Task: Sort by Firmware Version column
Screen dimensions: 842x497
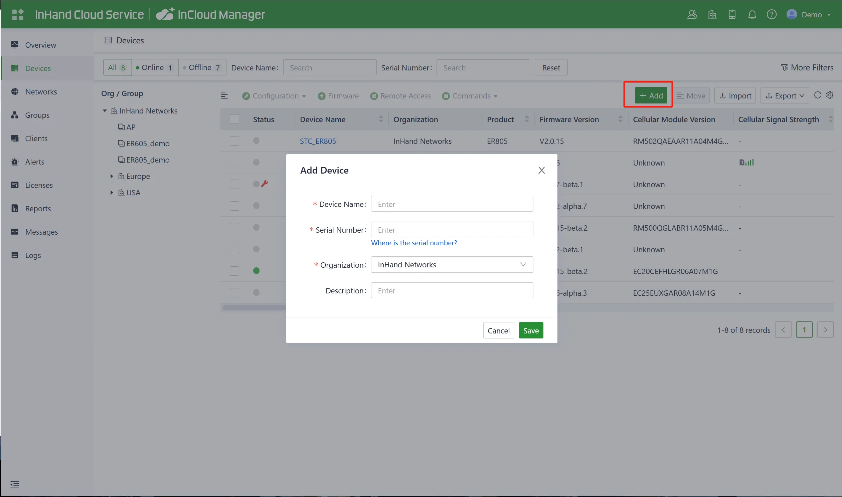Action: 620,119
